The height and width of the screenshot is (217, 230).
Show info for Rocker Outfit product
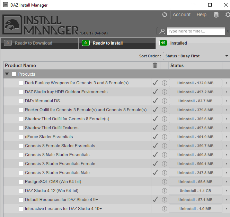(165, 110)
